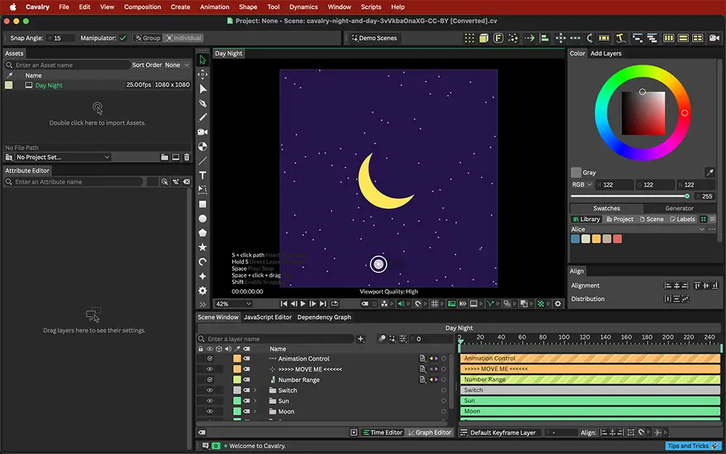Toggle the Manipulator checkbox
Image resolution: width=726 pixels, height=454 pixels.
pos(123,38)
